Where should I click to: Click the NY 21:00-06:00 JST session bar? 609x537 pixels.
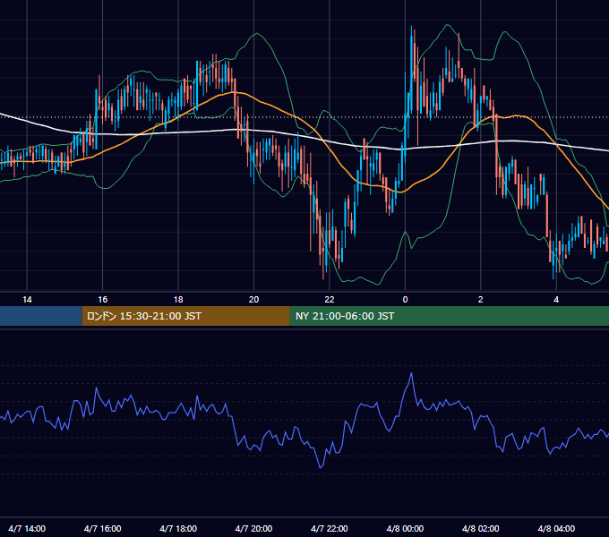click(450, 316)
